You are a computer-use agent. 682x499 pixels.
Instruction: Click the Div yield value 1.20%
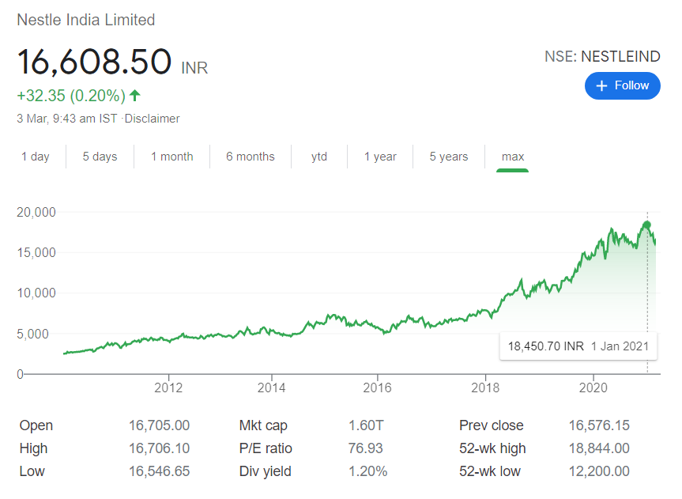368,471
